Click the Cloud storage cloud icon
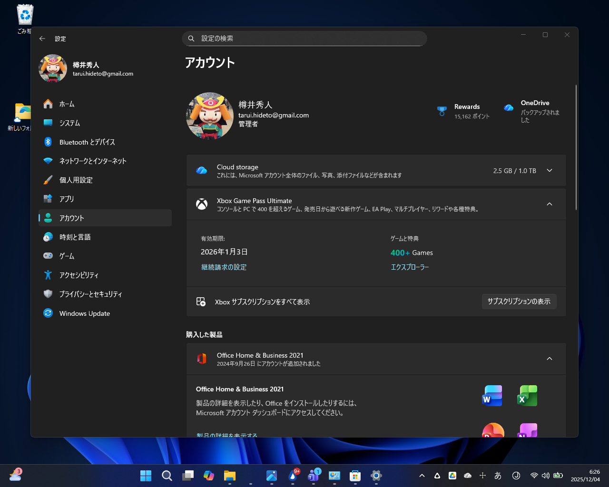The width and height of the screenshot is (609, 487). point(202,170)
